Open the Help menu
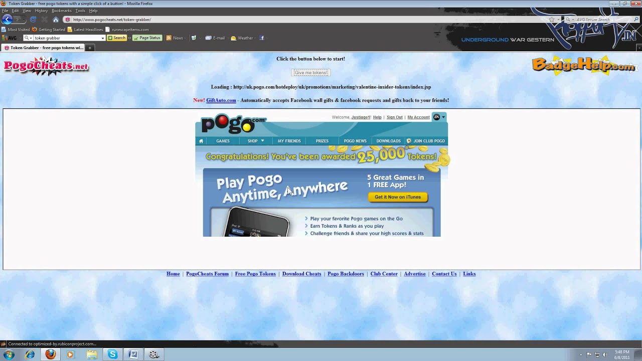Screen dimensions: 642x361 tap(93, 11)
